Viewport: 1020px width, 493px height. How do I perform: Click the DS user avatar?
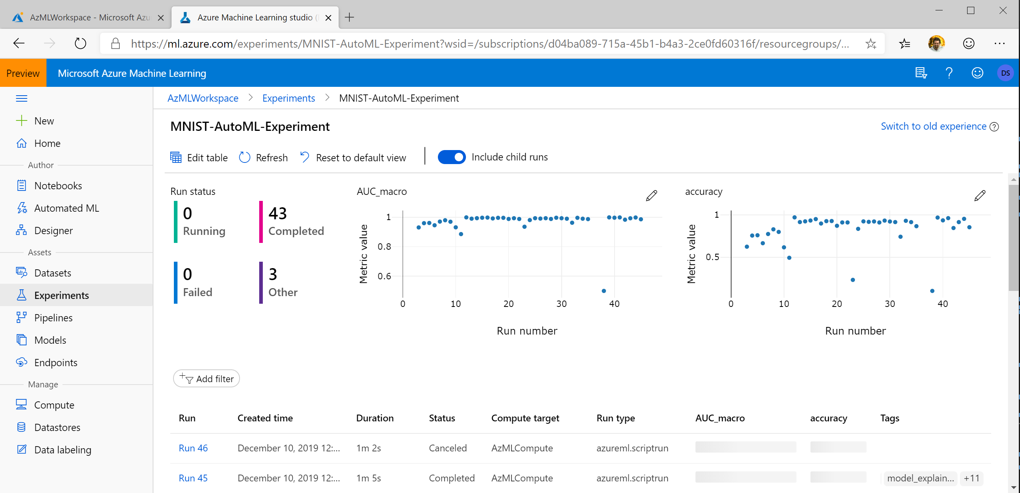coord(1005,73)
